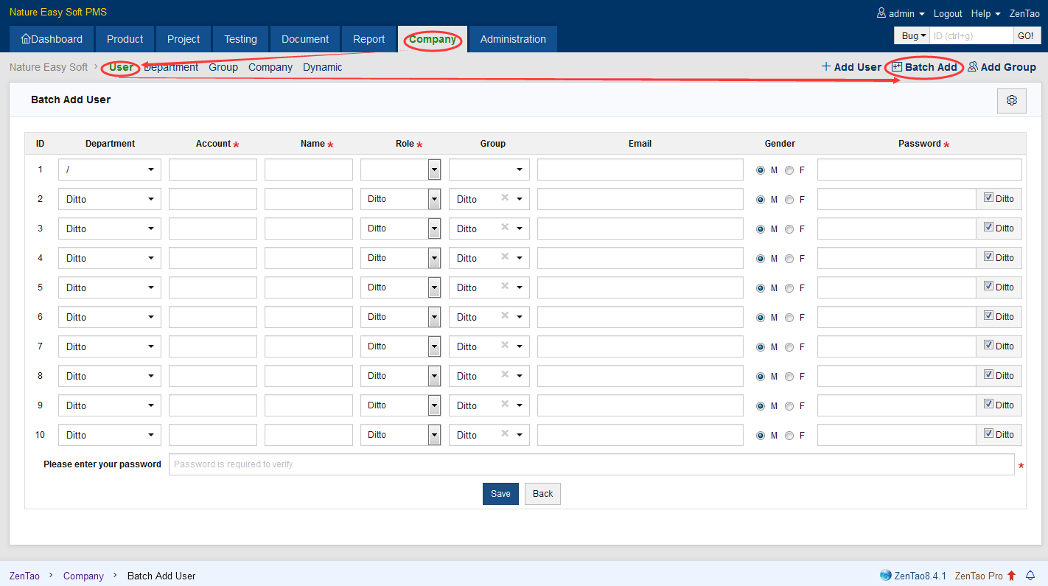This screenshot has height=586, width=1048.
Task: Switch to the Administration tab
Action: tap(513, 39)
